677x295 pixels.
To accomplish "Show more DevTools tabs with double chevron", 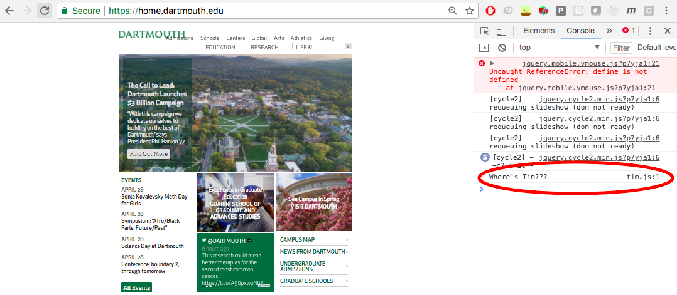I will [x=609, y=31].
